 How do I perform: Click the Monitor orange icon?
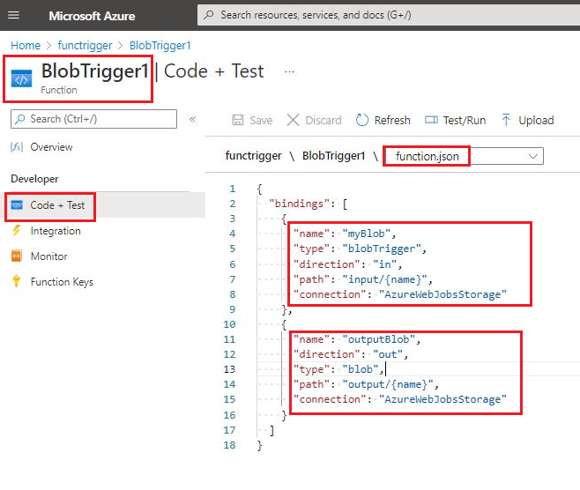pyautogui.click(x=17, y=256)
